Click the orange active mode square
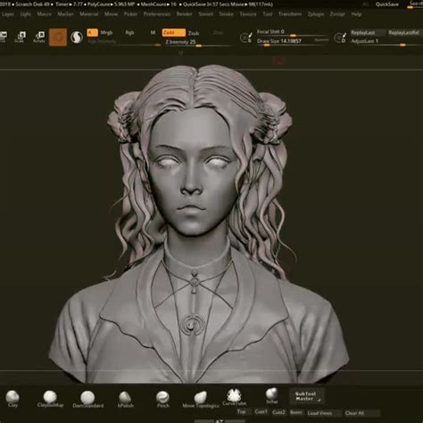Screen dimensions: 423x423 (58, 37)
